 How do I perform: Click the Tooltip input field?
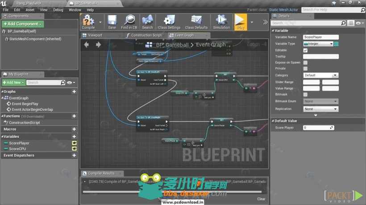[x=321, y=56]
